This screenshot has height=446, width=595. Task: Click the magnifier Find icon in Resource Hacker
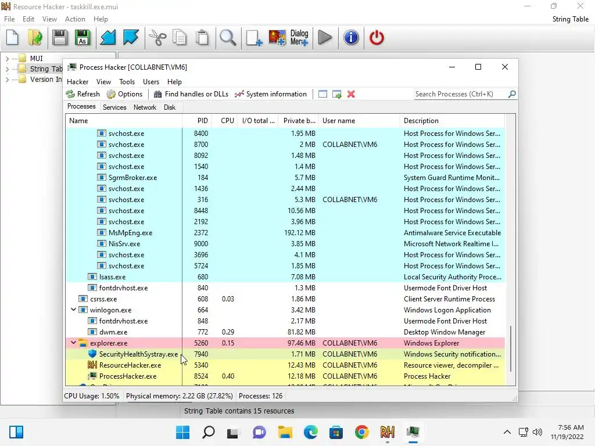[228, 38]
